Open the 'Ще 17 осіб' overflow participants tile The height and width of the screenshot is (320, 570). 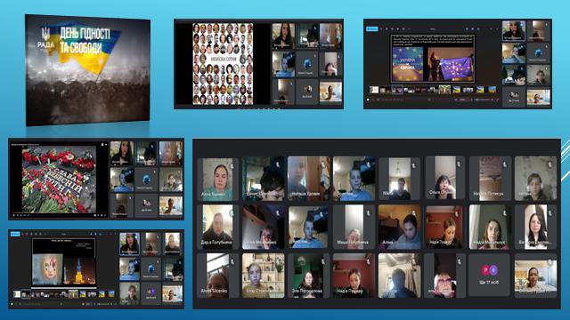(489, 276)
